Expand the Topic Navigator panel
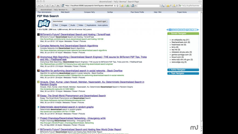Image resolution: width=238 pixels, height=134 pixels. tap(183, 73)
